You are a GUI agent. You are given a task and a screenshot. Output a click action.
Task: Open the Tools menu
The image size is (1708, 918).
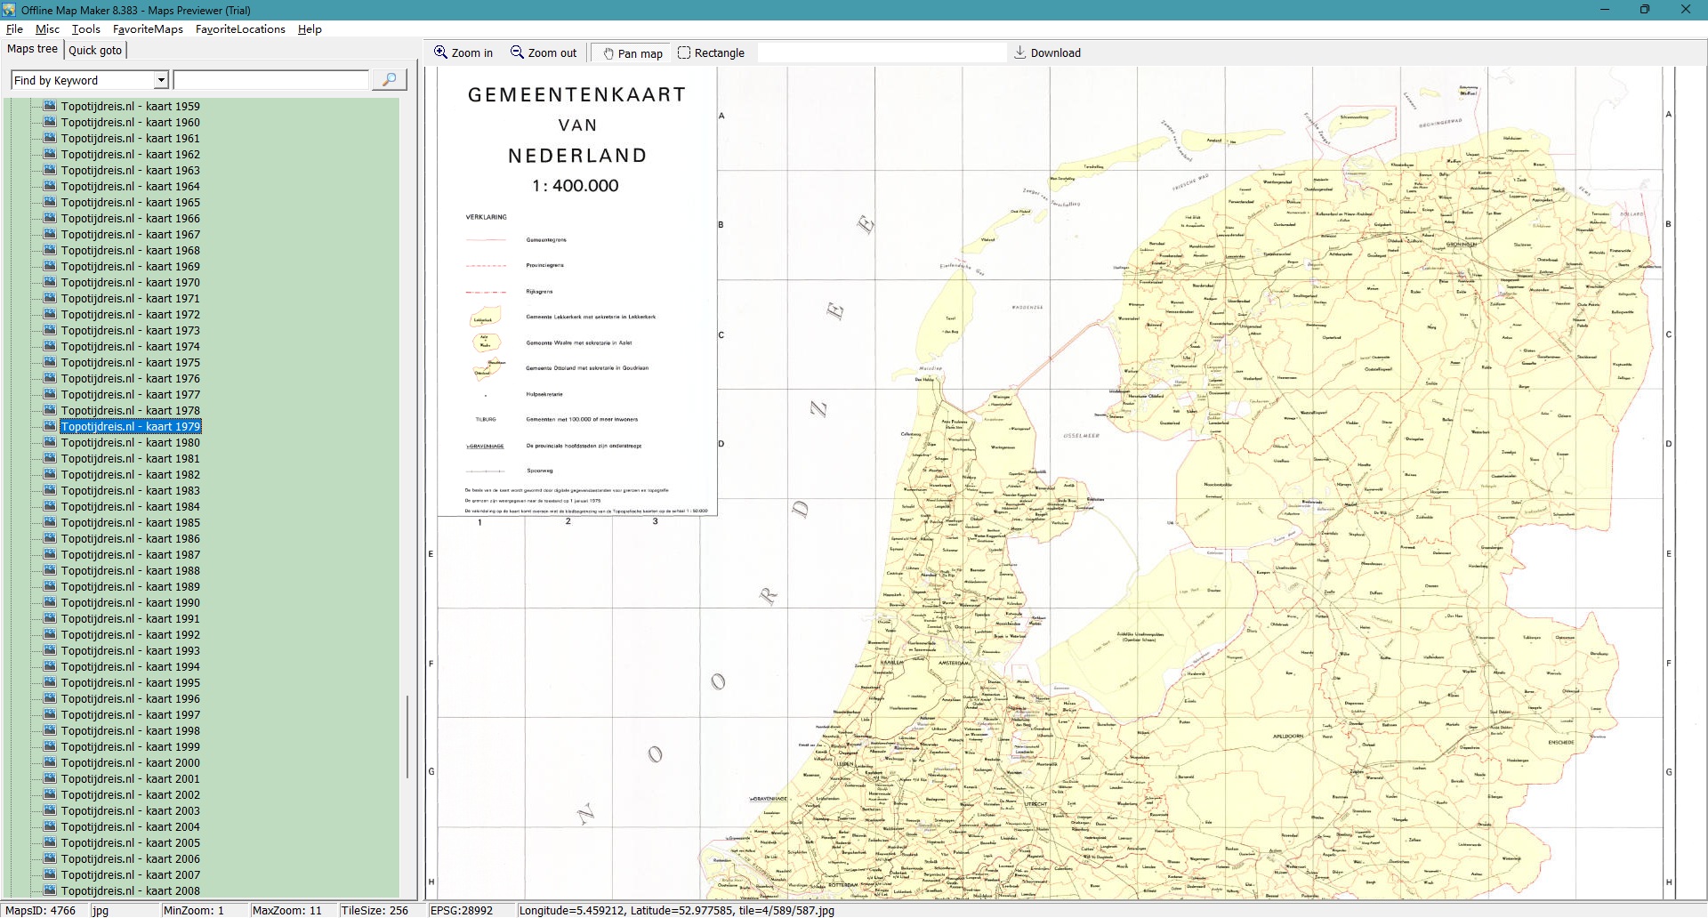85,28
